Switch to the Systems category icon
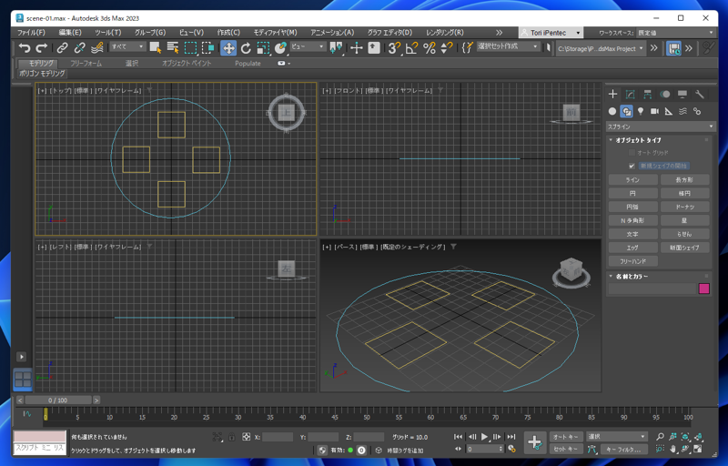Screen dimensions: 728x466 click(697, 111)
